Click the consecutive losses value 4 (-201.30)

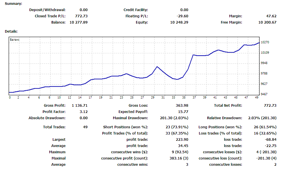[266, 152]
